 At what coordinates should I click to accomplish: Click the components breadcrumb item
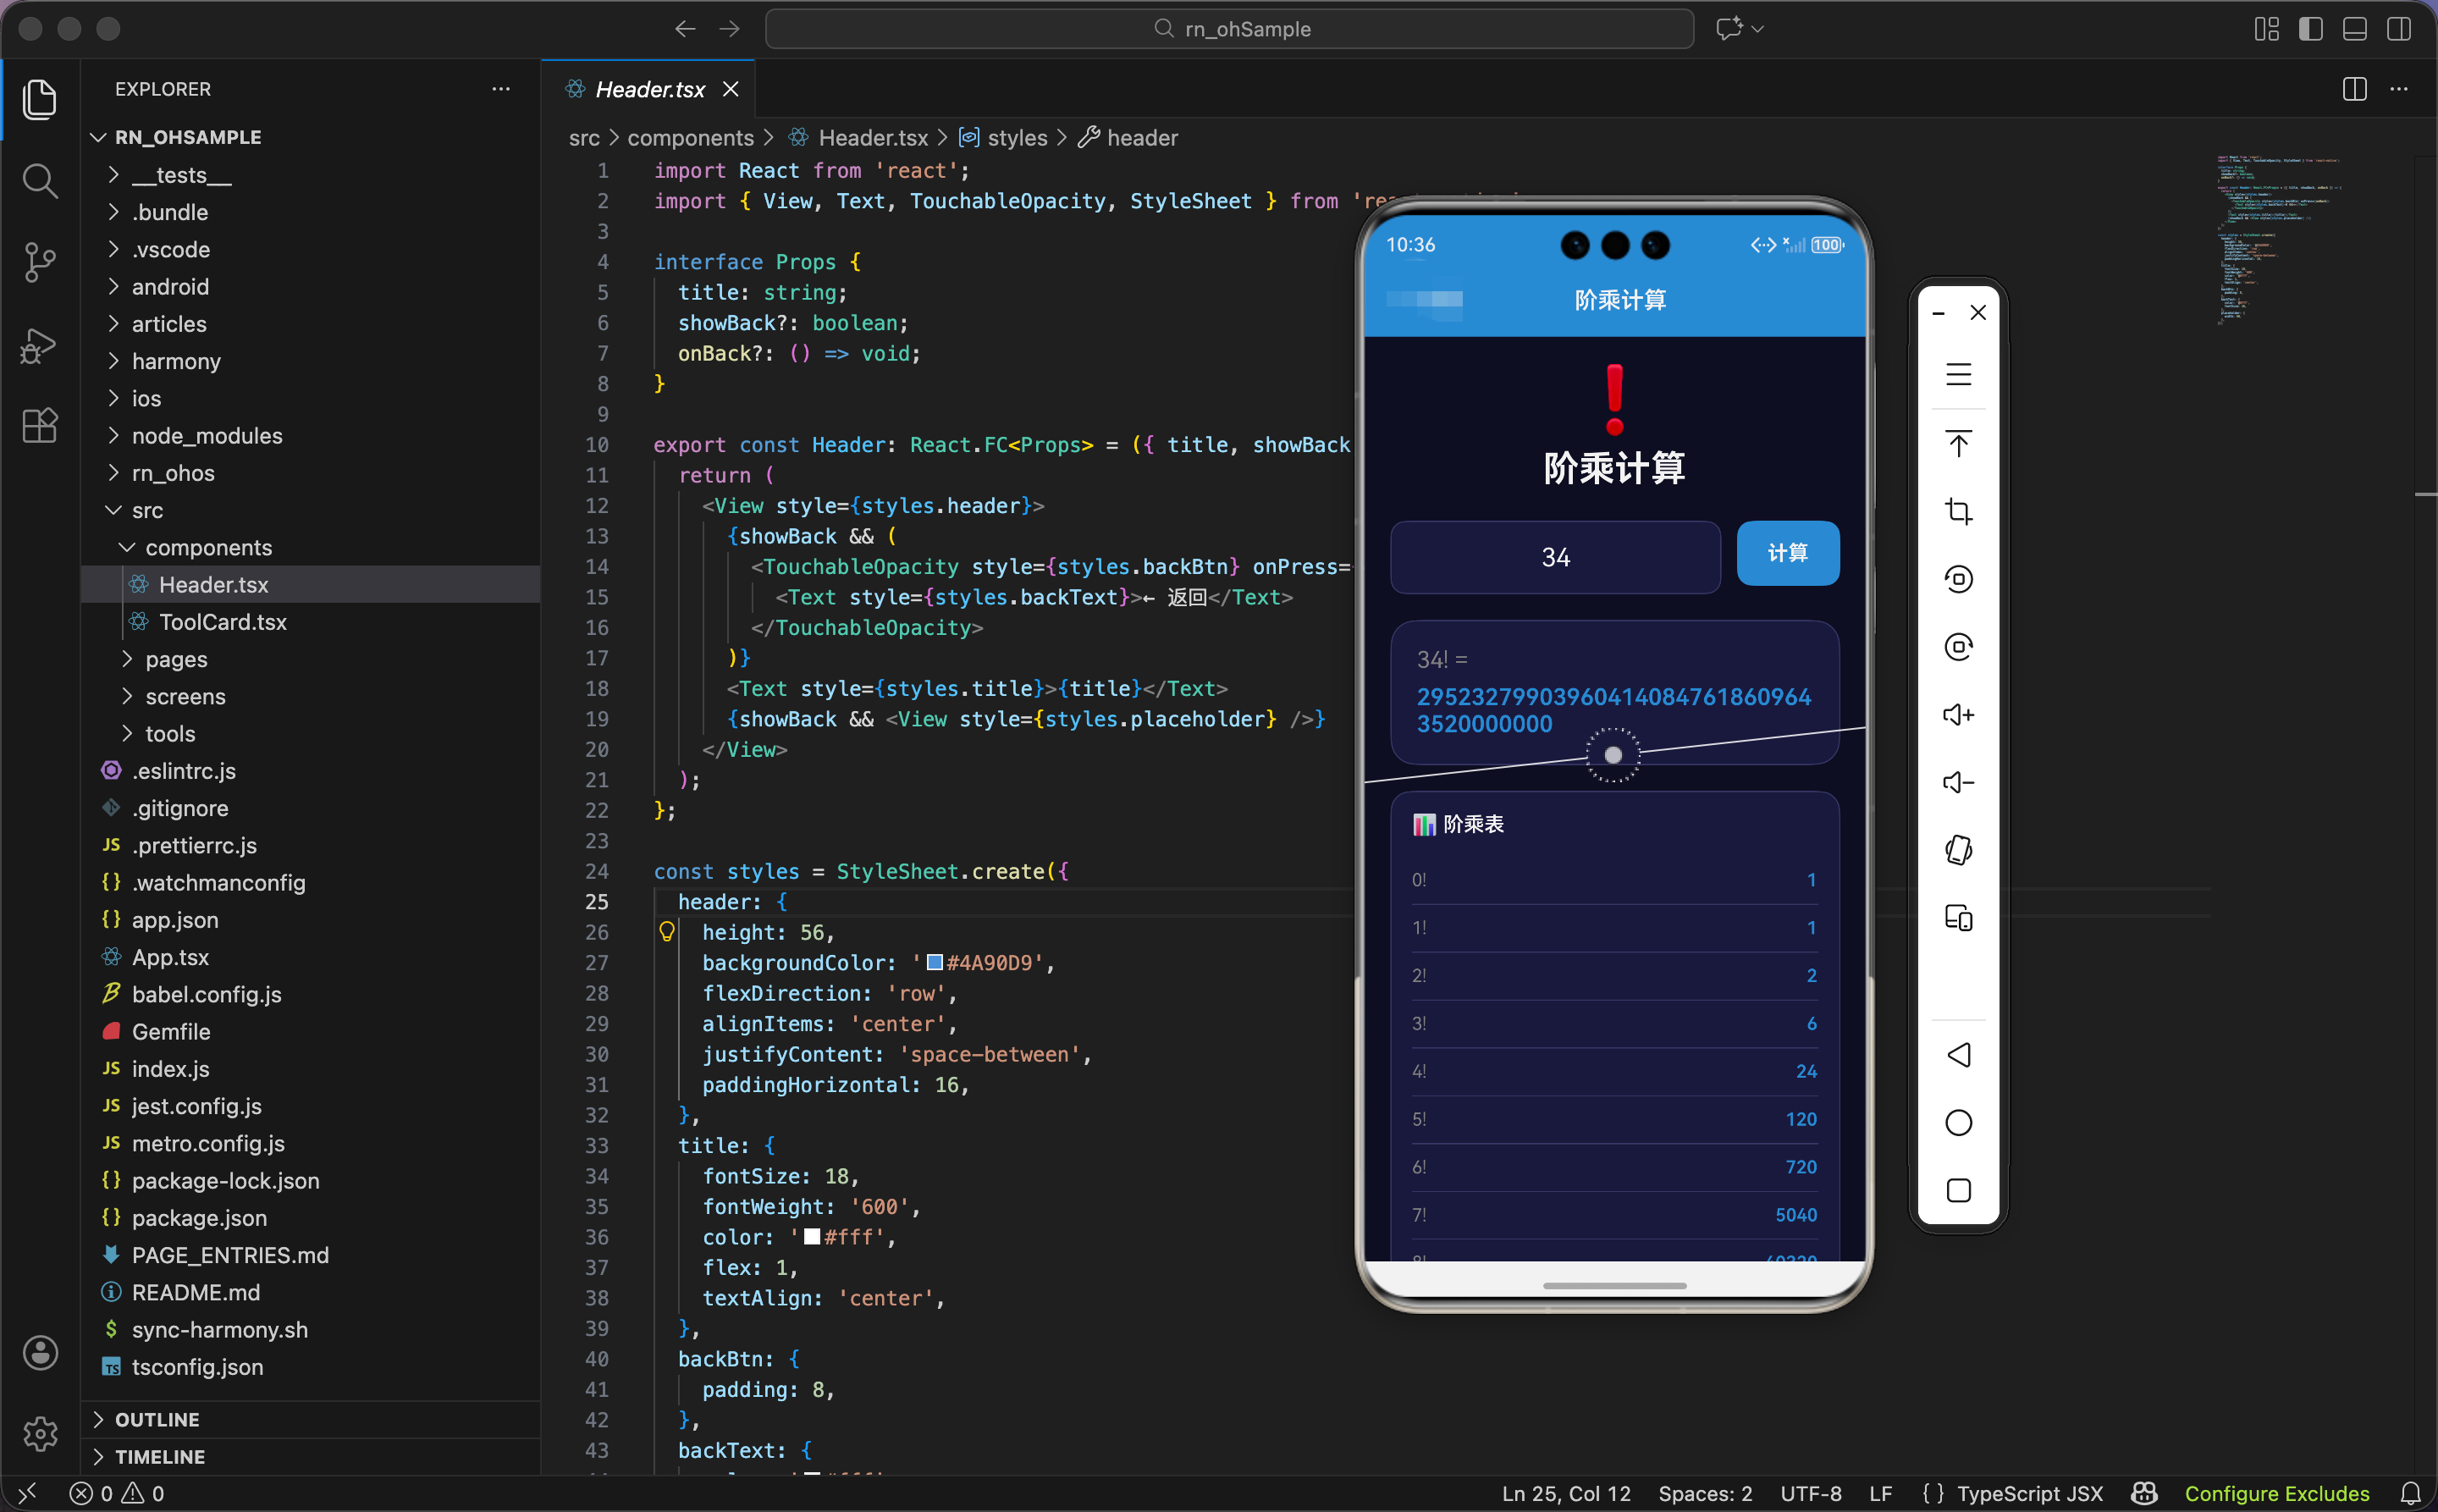pos(690,138)
